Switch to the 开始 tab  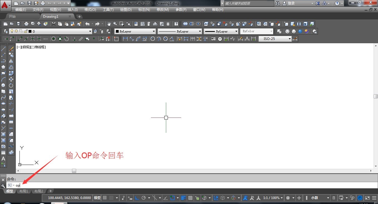(x=12, y=17)
